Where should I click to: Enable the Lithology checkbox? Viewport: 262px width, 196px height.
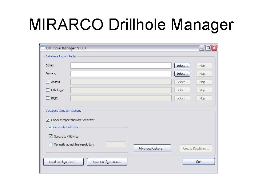pos(48,90)
